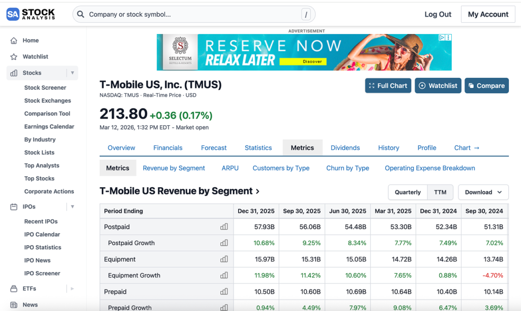Click the search magnifying glass icon

[x=80, y=14]
